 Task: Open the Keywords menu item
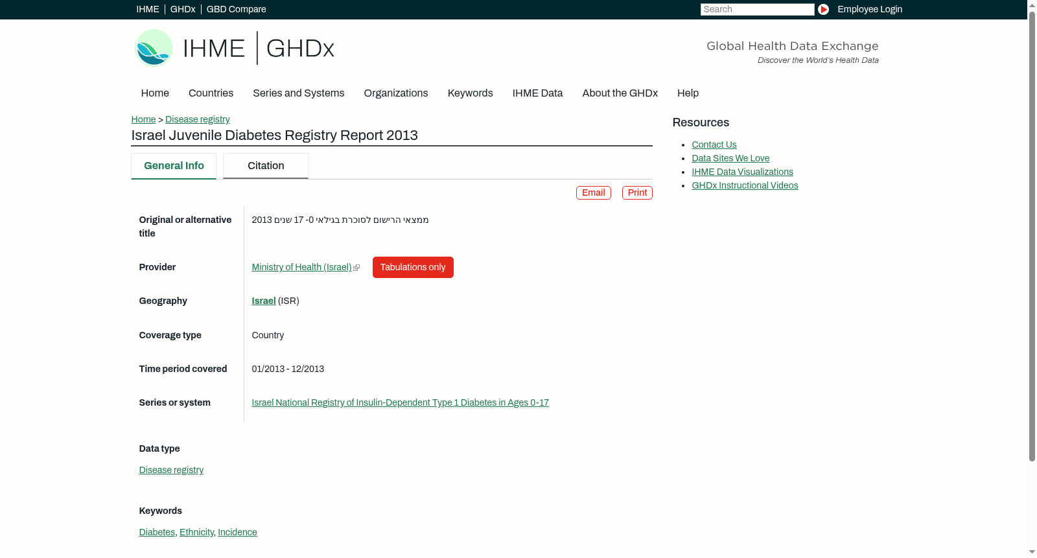[x=471, y=93]
